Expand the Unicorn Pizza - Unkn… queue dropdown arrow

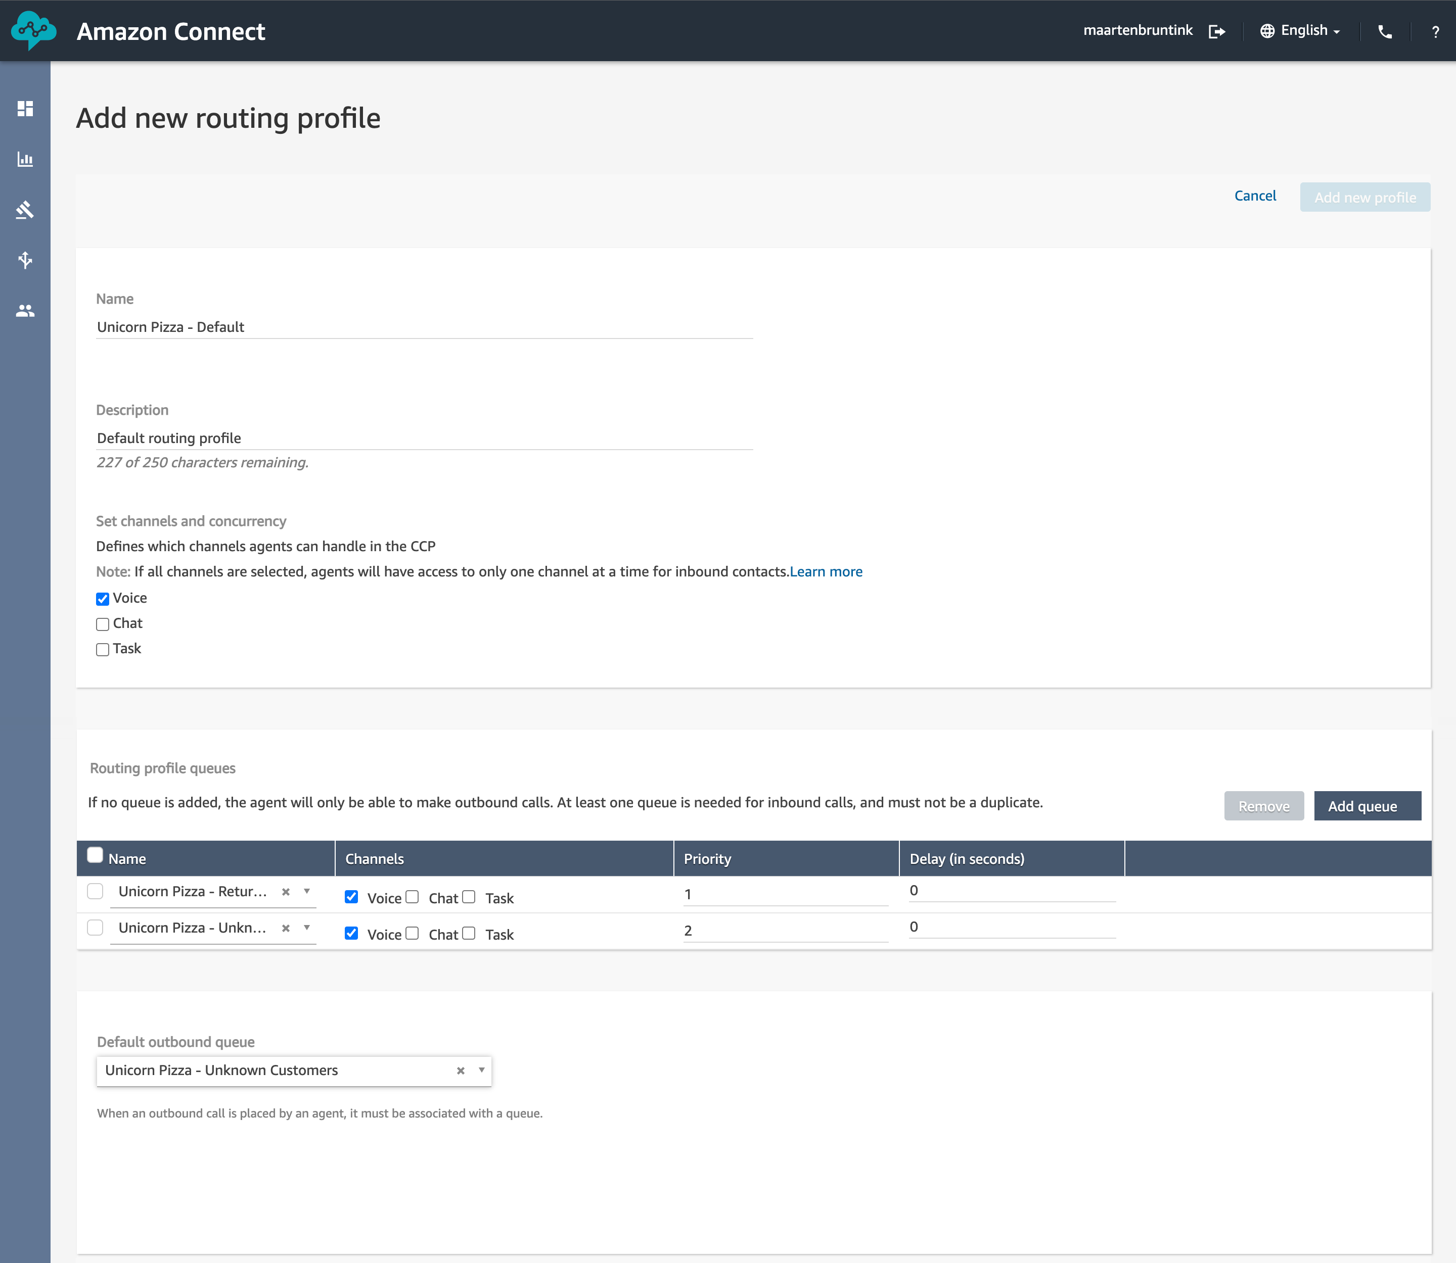(307, 928)
